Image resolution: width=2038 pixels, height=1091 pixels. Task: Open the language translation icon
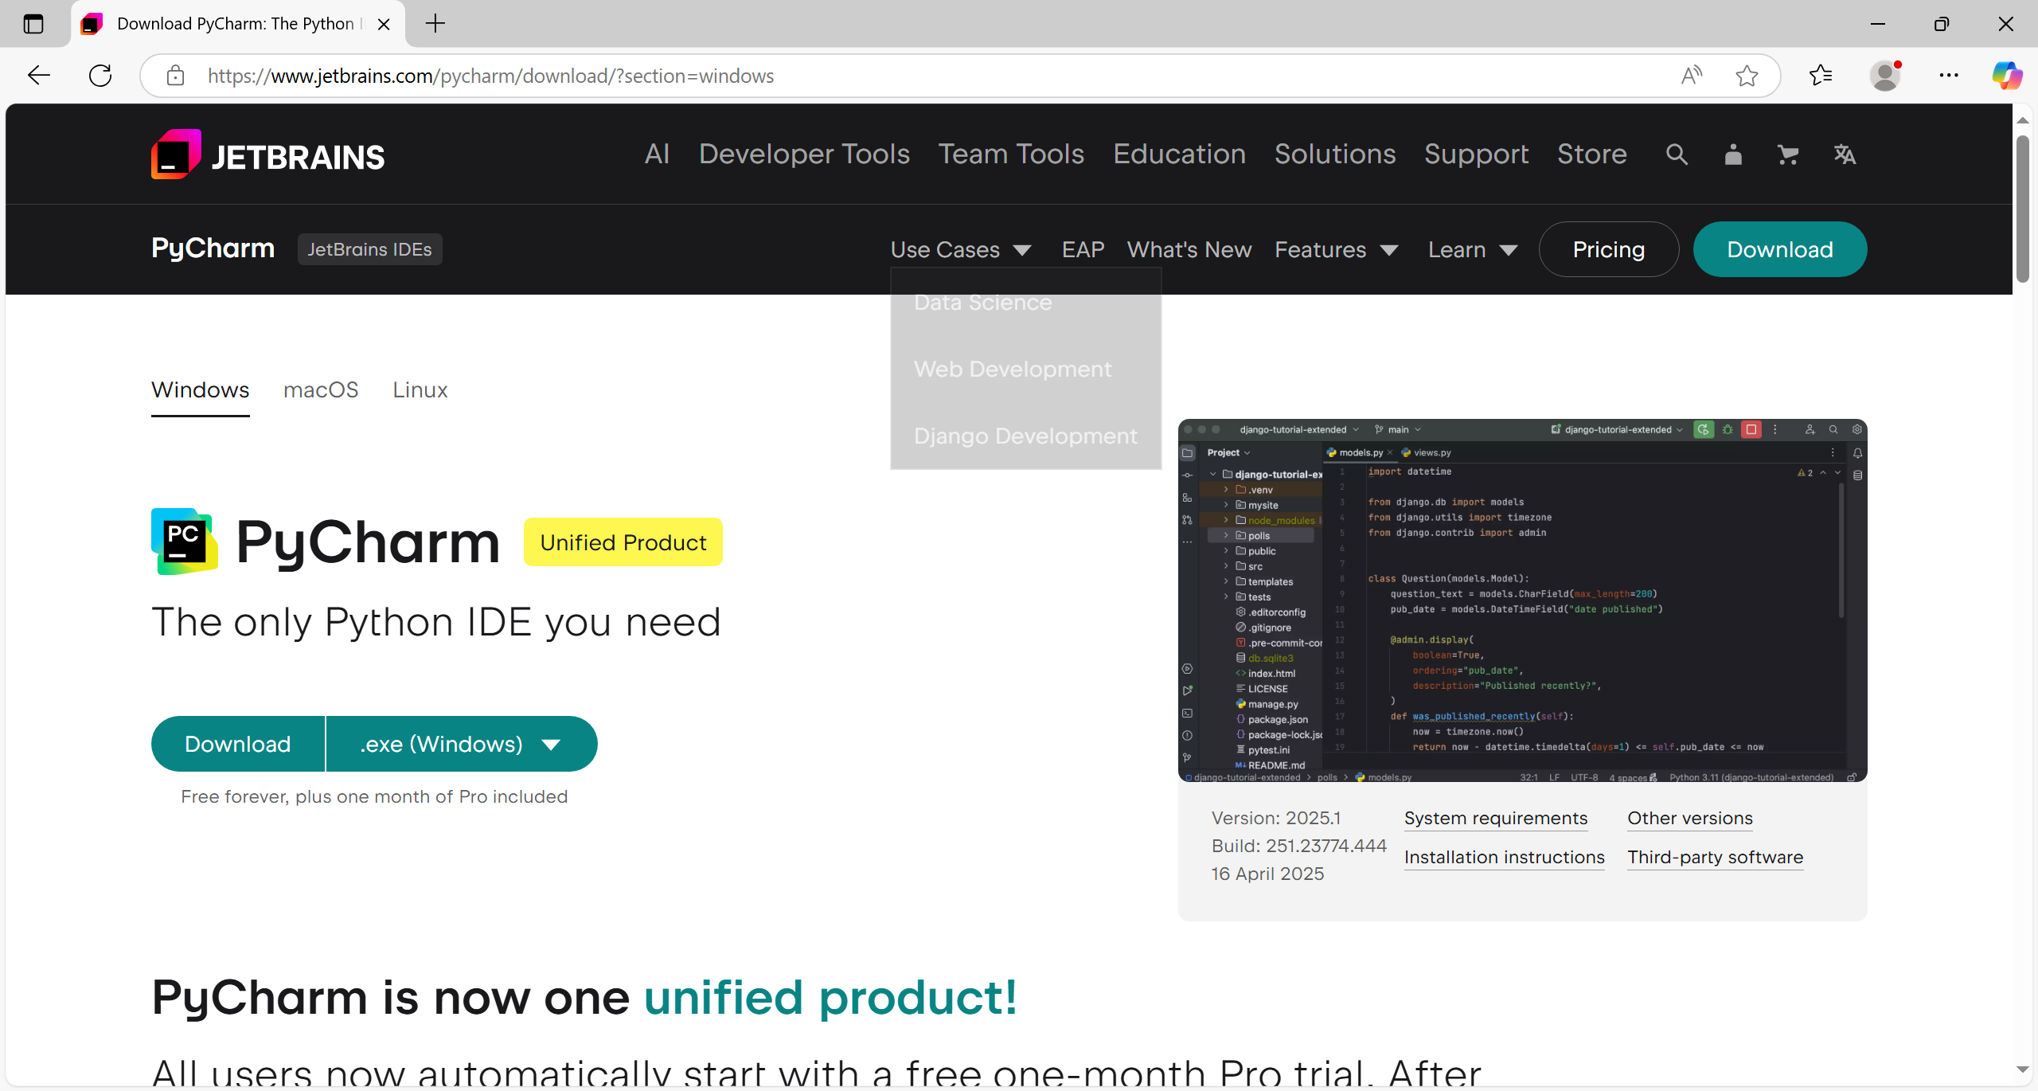(x=1845, y=154)
